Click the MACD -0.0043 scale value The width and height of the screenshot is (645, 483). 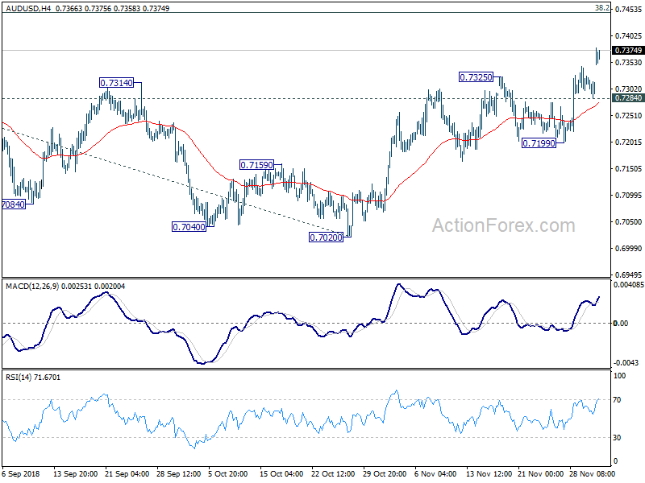point(626,363)
